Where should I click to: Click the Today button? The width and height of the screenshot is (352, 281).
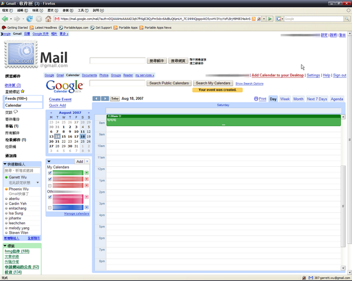click(x=115, y=99)
